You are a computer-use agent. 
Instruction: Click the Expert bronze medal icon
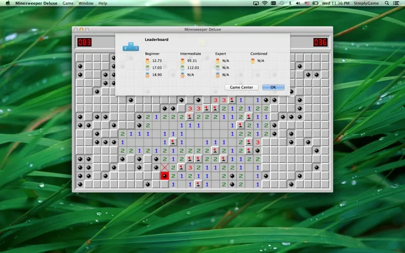(x=218, y=75)
